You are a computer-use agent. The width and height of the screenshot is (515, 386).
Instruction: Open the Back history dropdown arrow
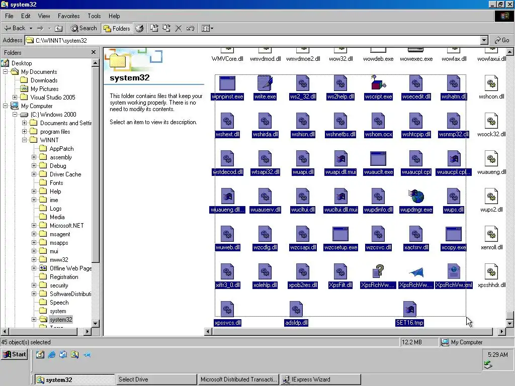31,28
